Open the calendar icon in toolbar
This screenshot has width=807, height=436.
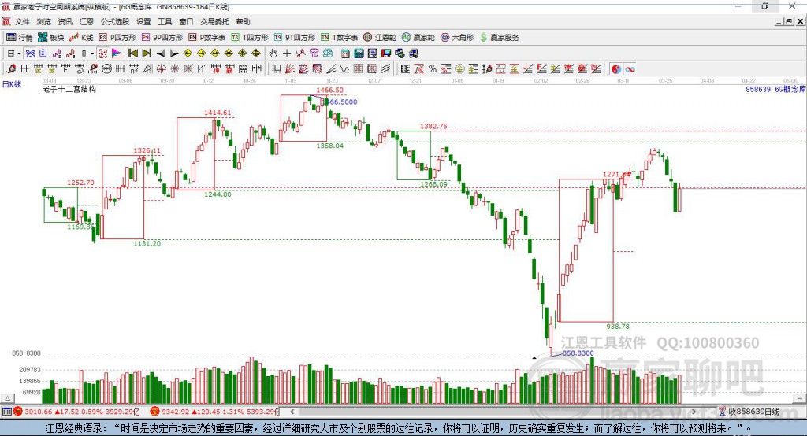click(x=345, y=54)
